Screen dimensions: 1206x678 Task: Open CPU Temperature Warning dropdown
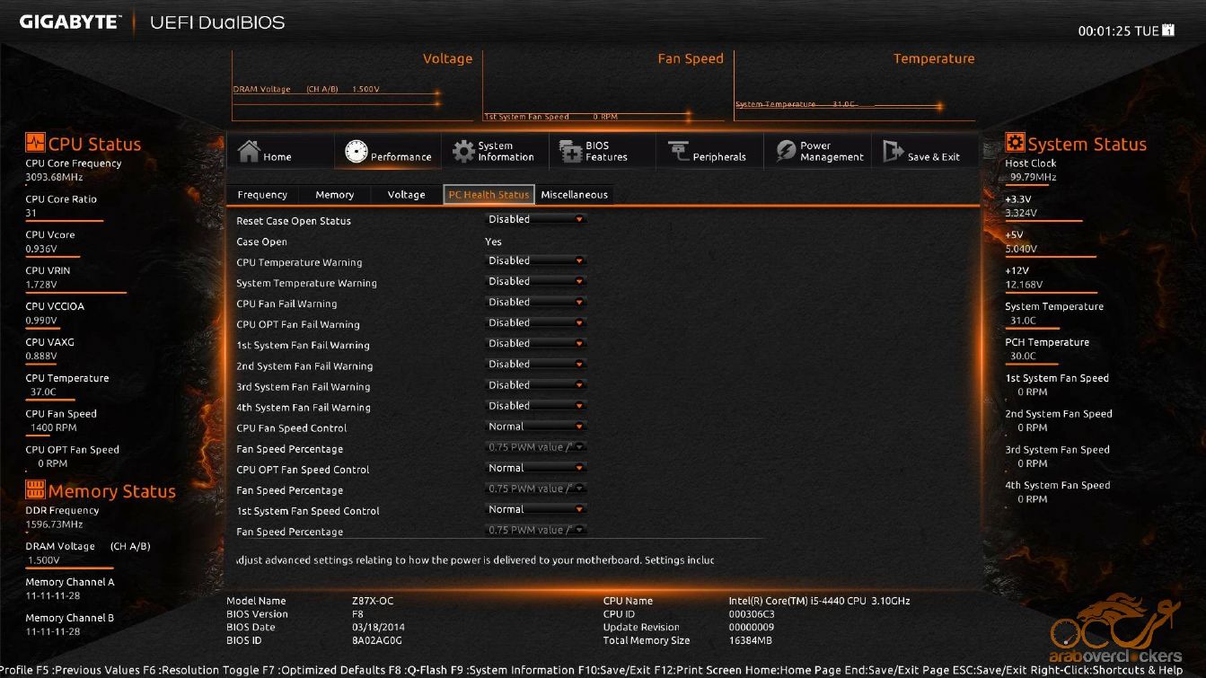(536, 261)
